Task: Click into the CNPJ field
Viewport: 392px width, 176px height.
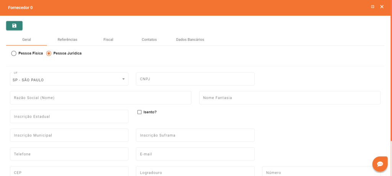Action: (x=195, y=79)
